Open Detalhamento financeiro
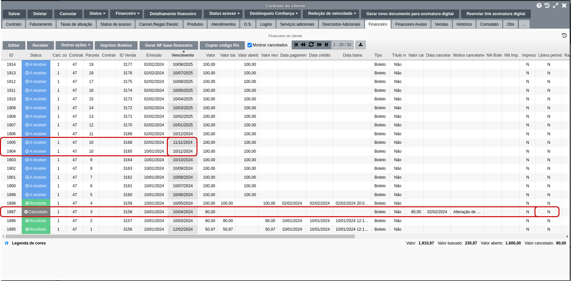The image size is (571, 281). (x=173, y=13)
